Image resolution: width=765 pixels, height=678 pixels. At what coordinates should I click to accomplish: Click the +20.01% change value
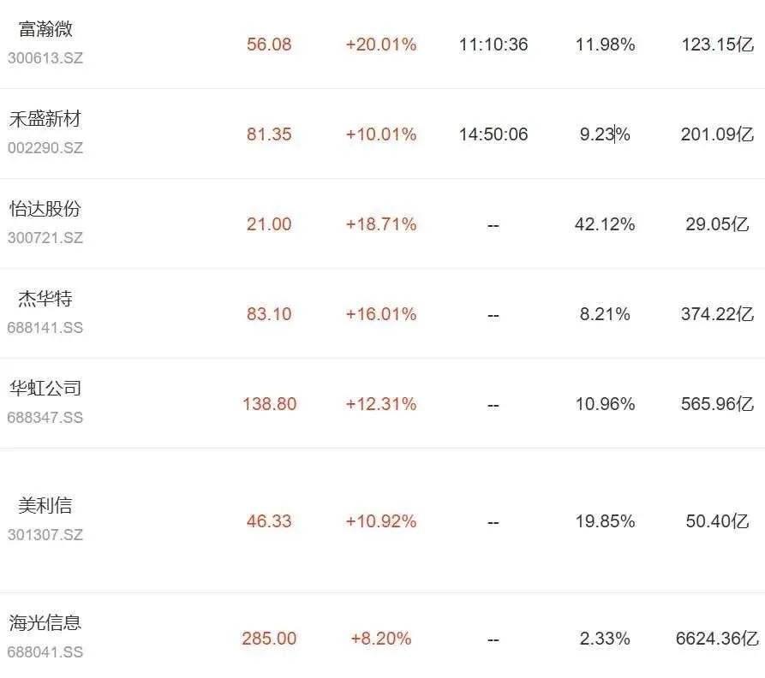click(381, 45)
